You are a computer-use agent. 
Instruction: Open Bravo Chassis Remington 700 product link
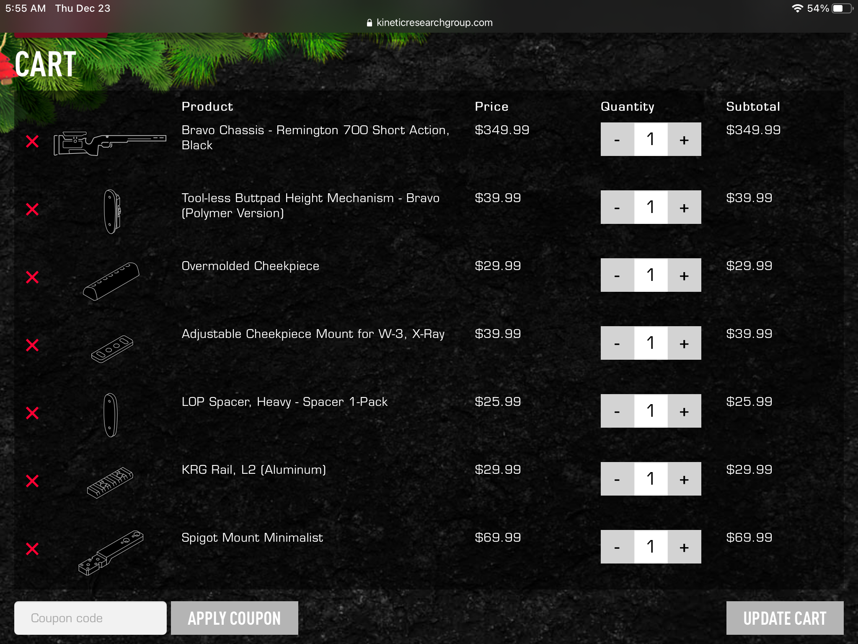point(315,138)
